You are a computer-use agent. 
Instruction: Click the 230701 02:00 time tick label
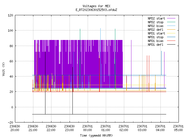click(124, 128)
